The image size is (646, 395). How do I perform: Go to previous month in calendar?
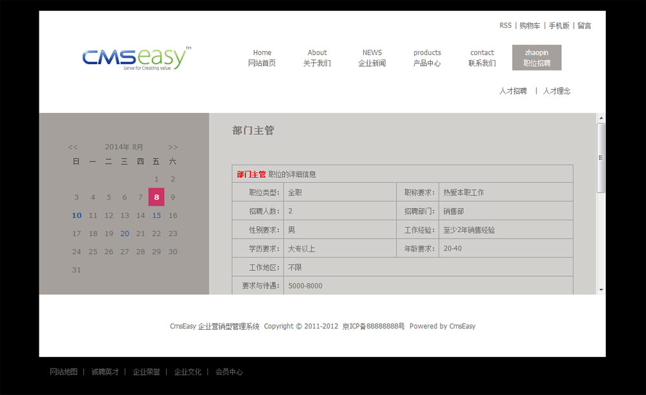pyautogui.click(x=73, y=147)
